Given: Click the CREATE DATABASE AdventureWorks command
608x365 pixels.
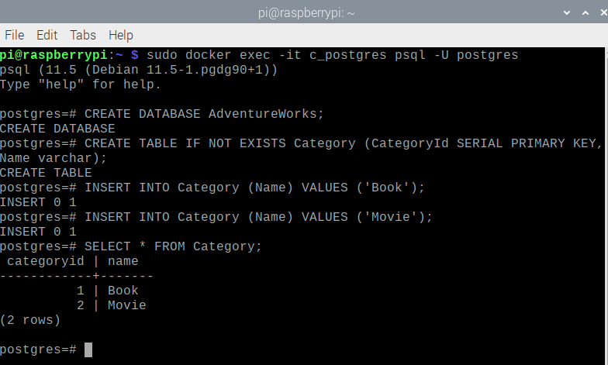Looking at the screenshot, I should (204, 114).
